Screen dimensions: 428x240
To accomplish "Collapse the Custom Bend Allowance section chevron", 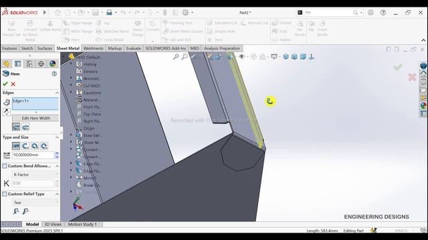I will [57, 166].
